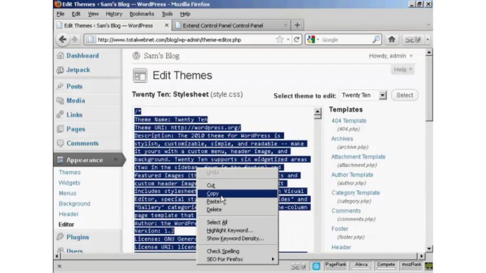Choose Cut from the context menu
This screenshot has height=273, width=486.
click(238, 185)
